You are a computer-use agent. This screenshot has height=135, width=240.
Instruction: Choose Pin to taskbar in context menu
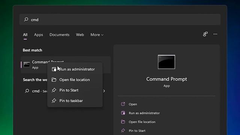(x=75, y=101)
